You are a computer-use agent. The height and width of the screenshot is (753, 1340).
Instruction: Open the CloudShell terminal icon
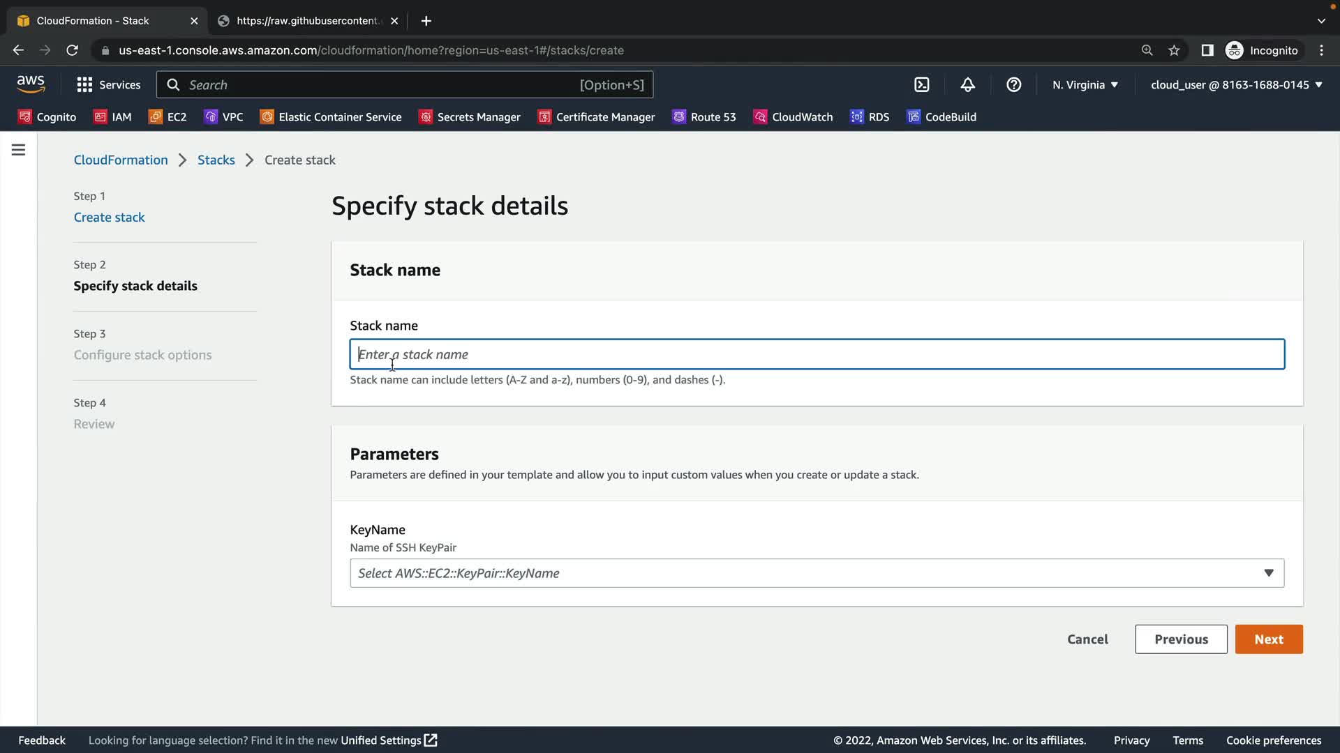click(x=922, y=84)
